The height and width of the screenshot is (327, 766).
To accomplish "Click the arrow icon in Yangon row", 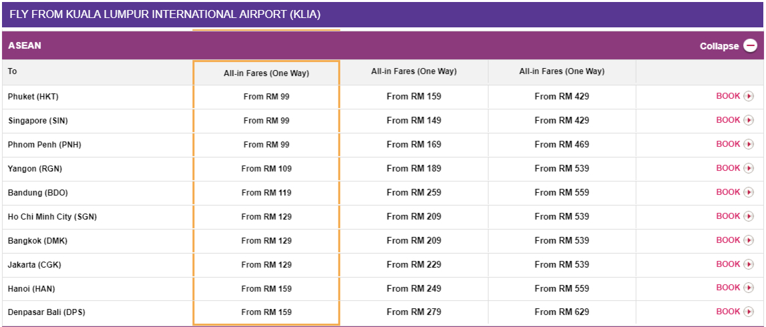I will 749,168.
